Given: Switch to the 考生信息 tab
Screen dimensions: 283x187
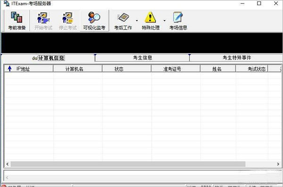Looking at the screenshot, I should pos(142,58).
